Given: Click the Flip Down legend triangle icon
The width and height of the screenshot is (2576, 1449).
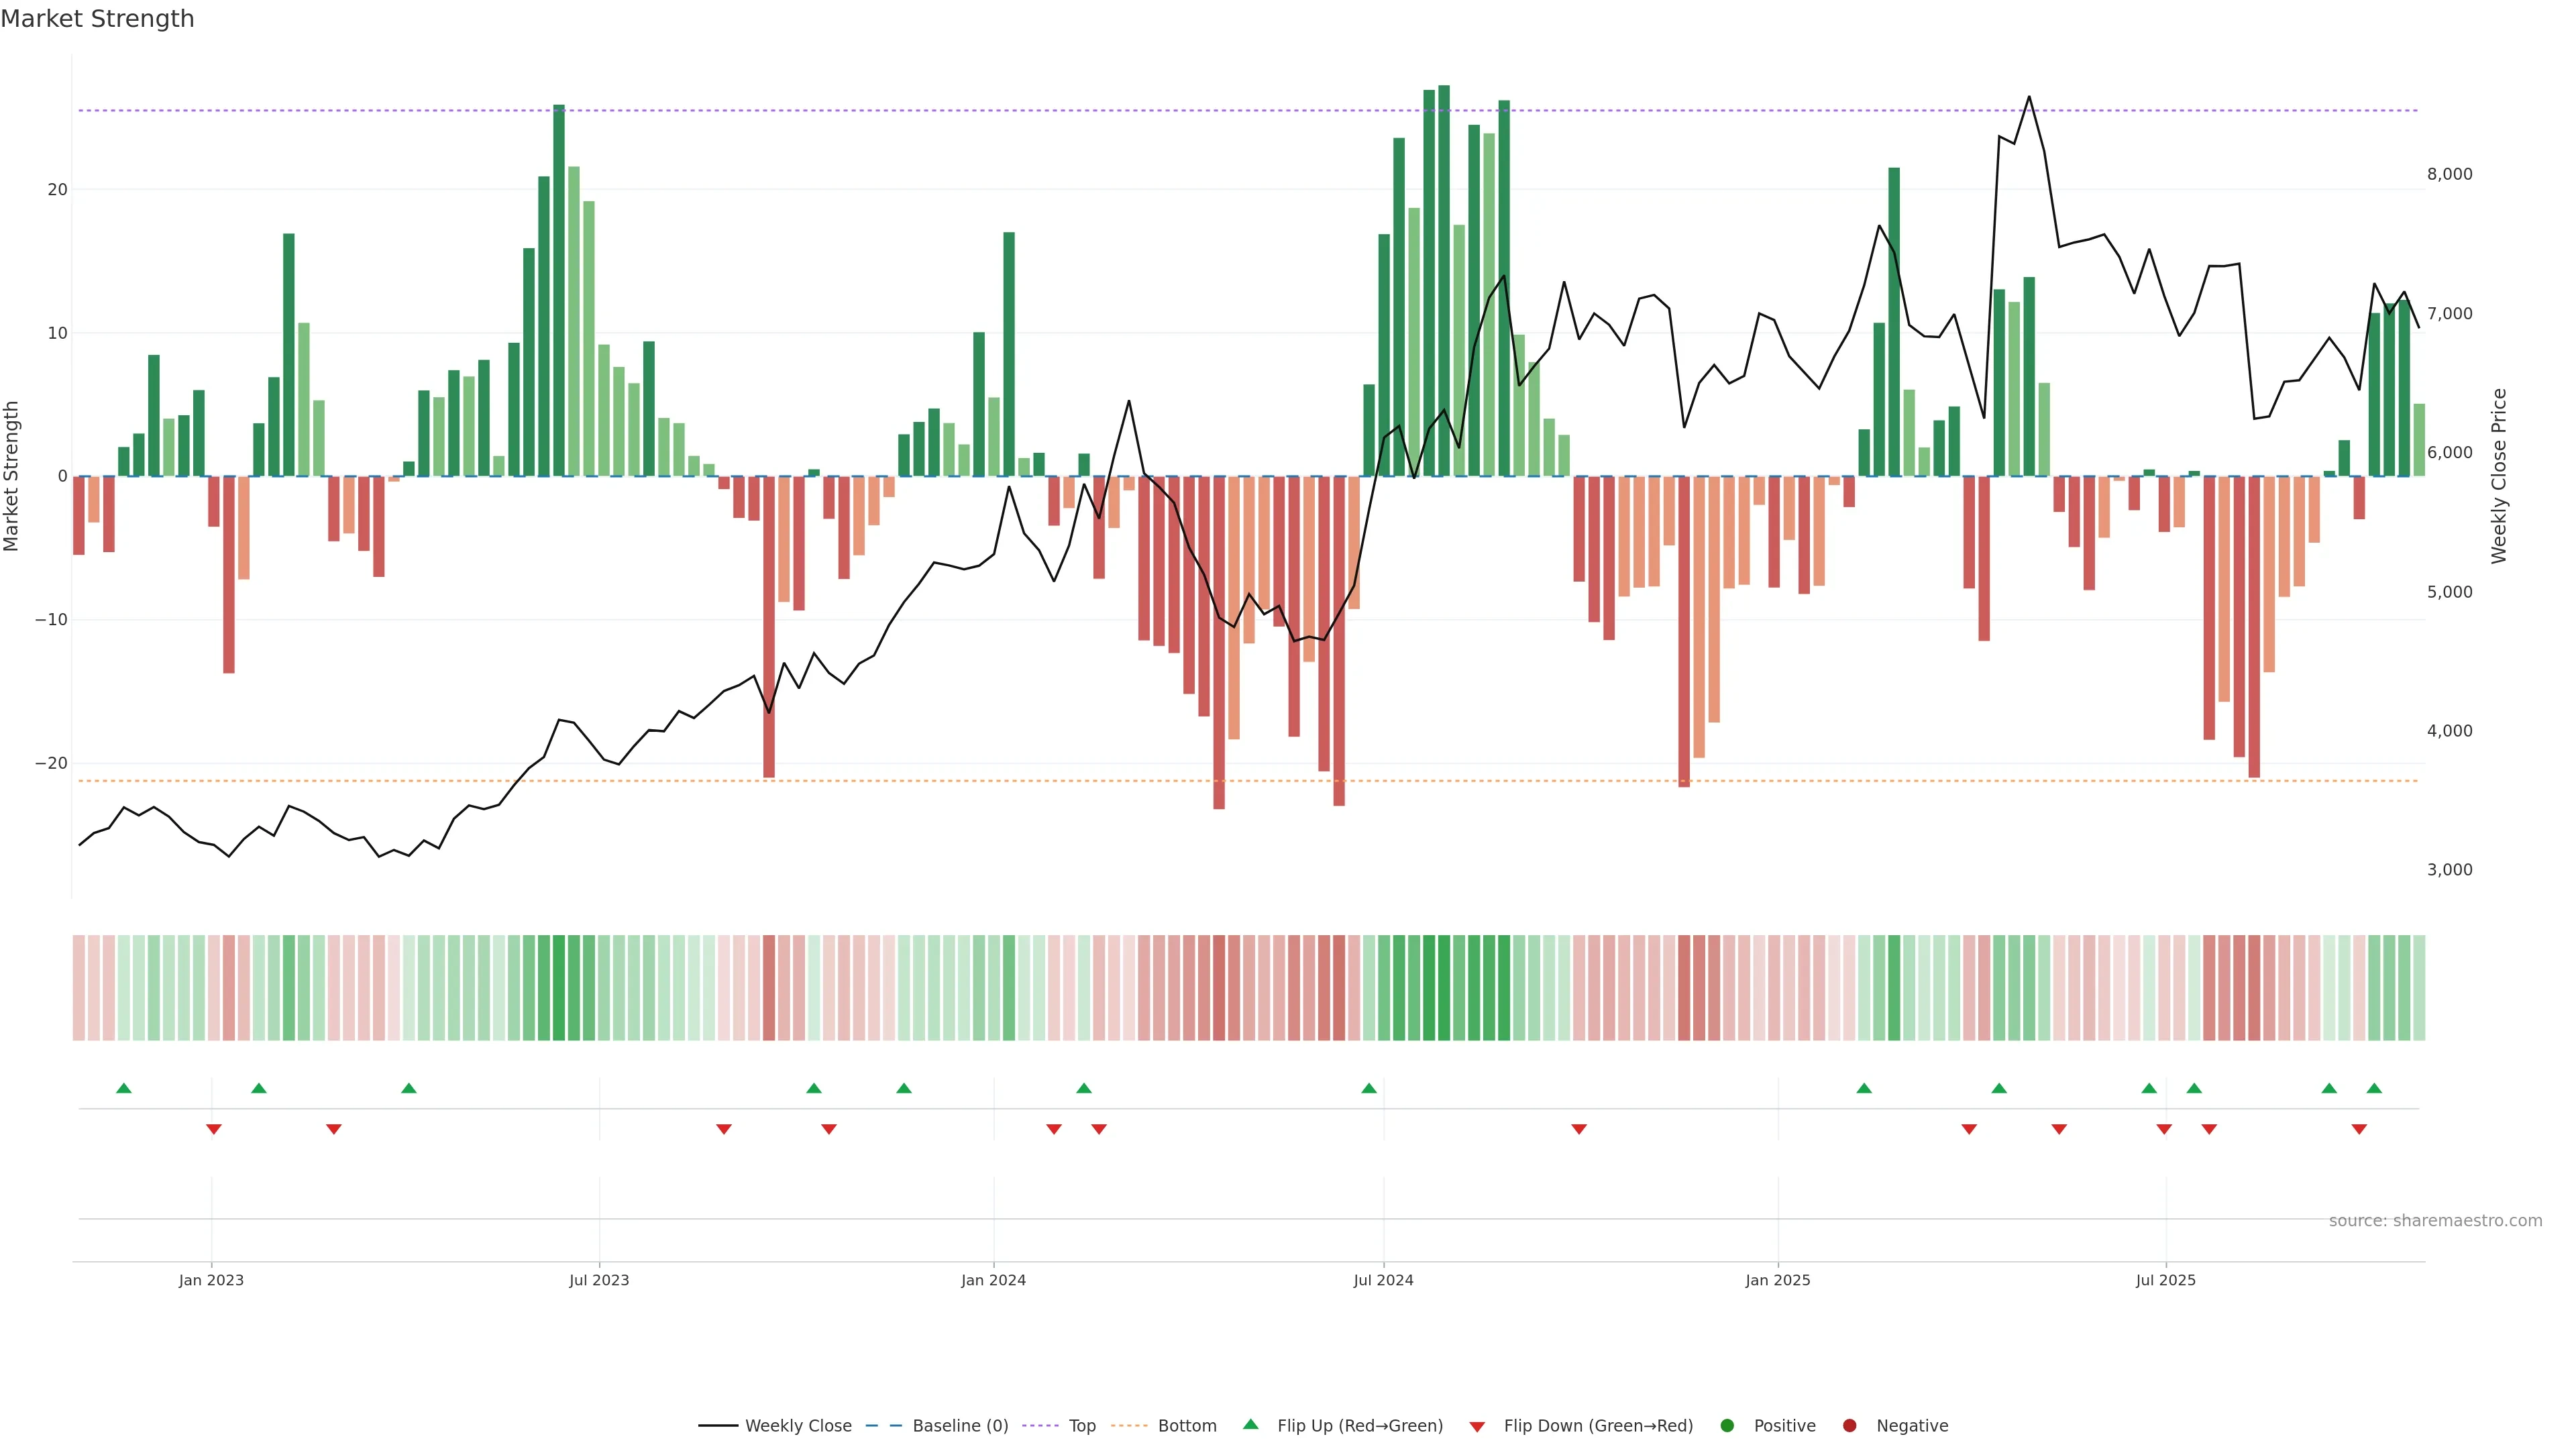Looking at the screenshot, I should tap(1477, 1426).
